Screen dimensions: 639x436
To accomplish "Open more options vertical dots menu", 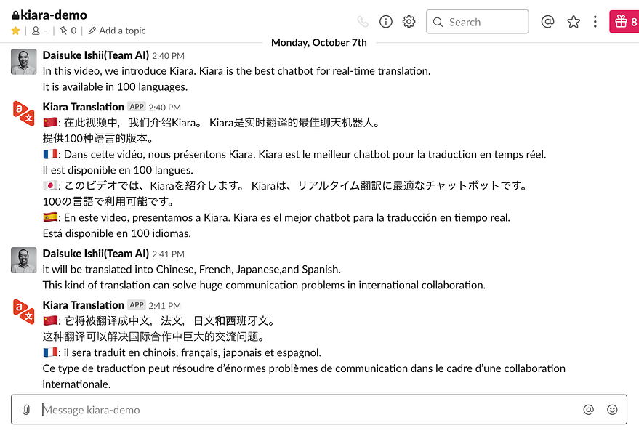I will pos(595,22).
